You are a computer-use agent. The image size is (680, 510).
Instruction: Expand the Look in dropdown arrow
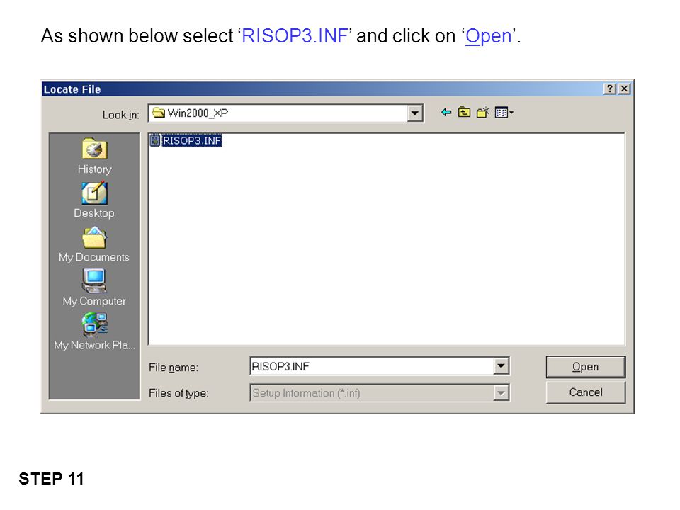[x=415, y=113]
